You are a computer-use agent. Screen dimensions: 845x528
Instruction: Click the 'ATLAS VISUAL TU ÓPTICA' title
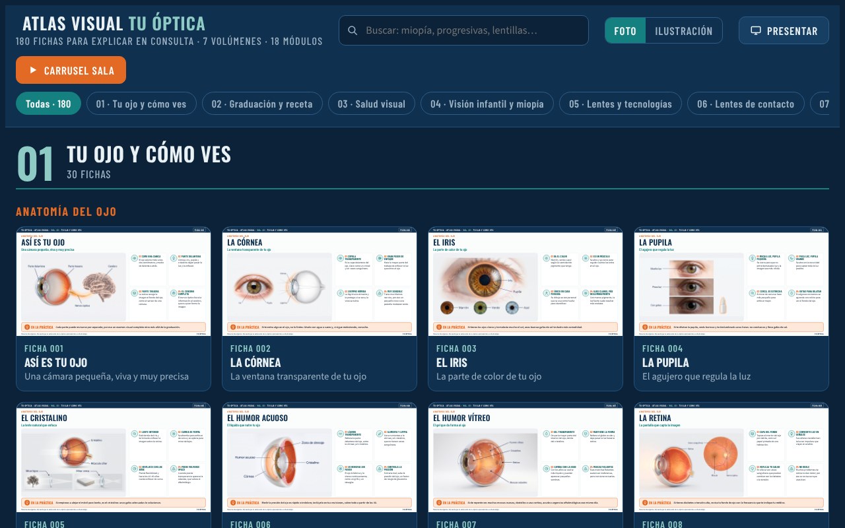coord(114,24)
